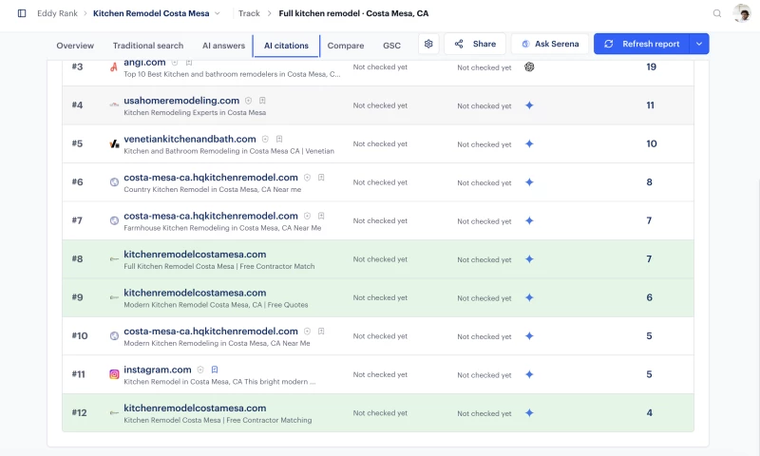
Task: Click the circled plus icon beside usahomeremodeling.com
Action: tap(248, 101)
